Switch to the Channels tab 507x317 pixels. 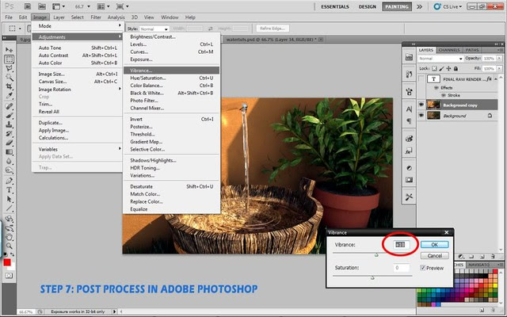tap(449, 50)
